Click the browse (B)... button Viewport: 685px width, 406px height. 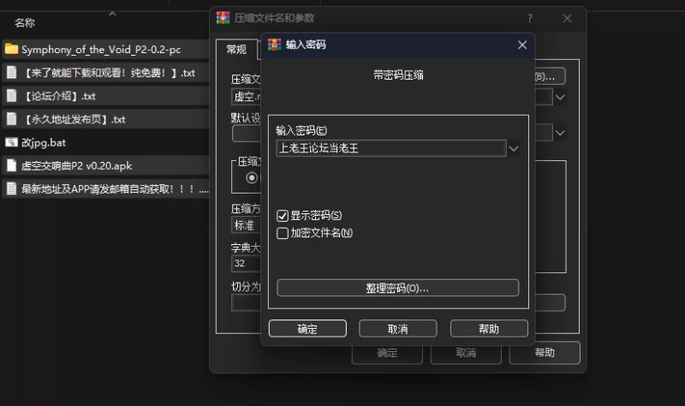point(550,76)
